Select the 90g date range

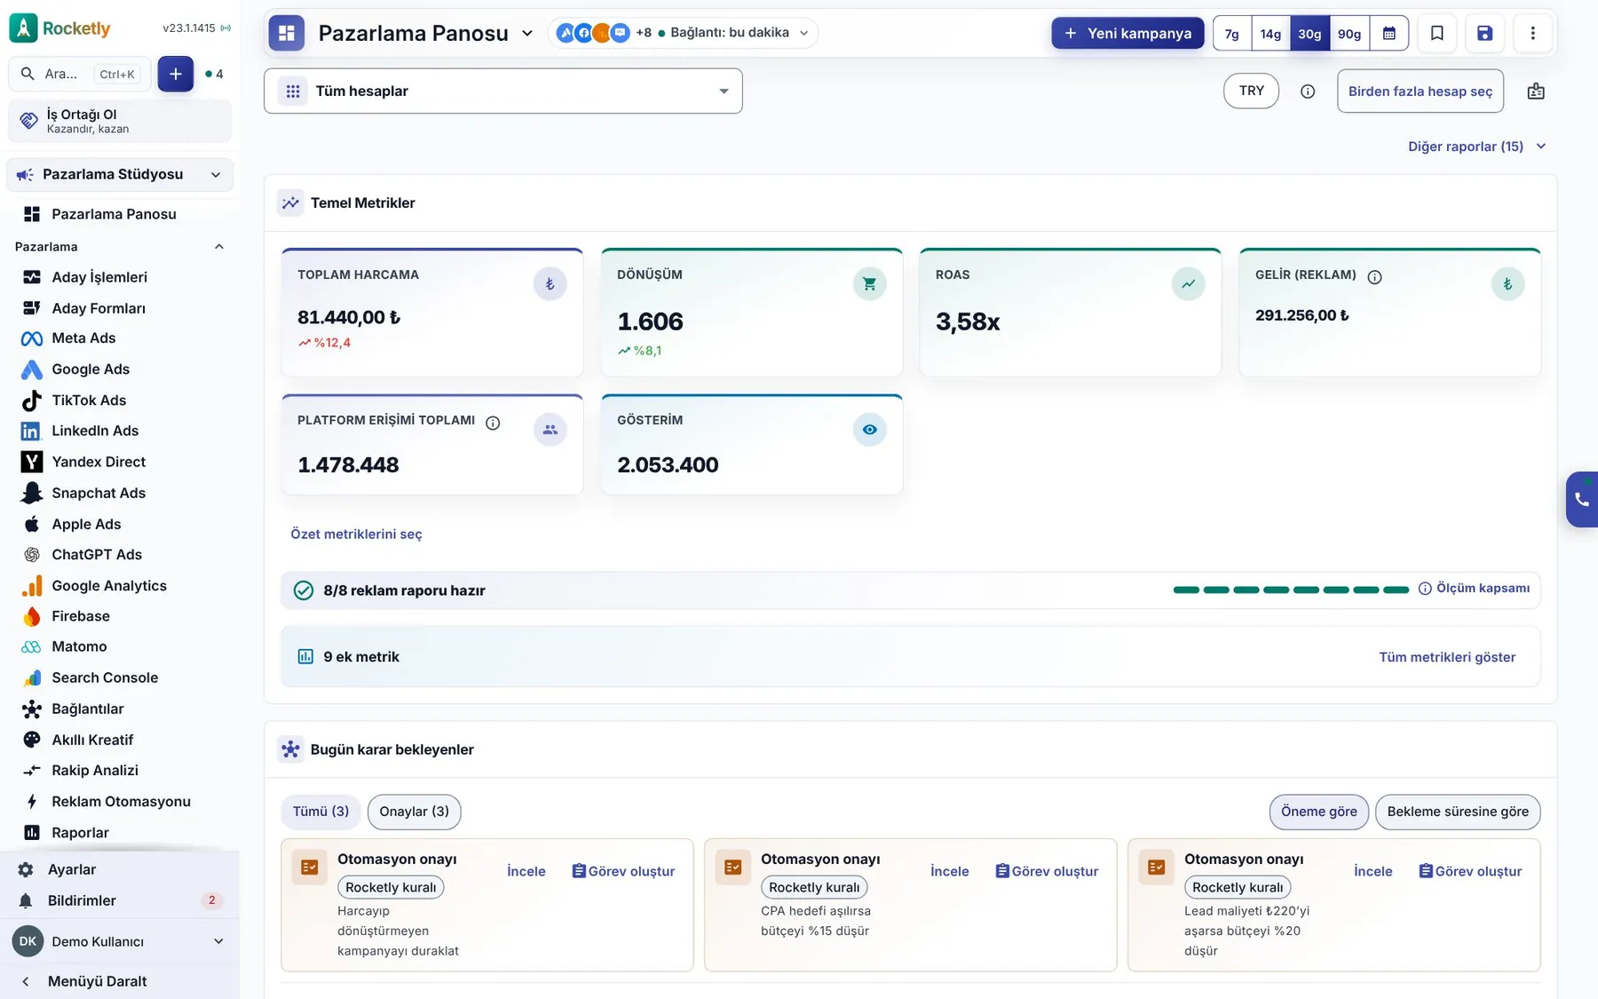coord(1349,33)
